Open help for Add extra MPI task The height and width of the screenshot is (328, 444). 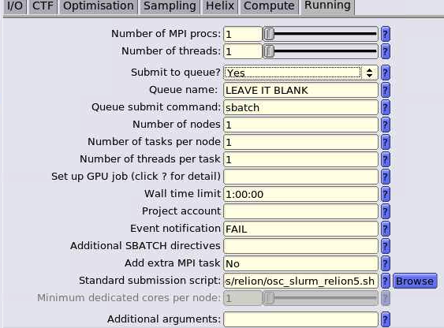(x=385, y=263)
